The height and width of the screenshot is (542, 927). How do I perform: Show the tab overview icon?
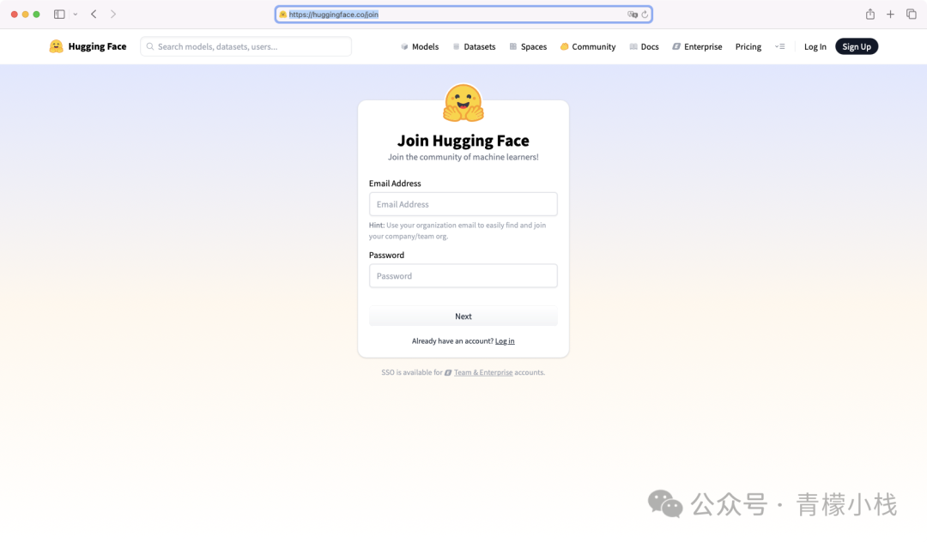coord(911,15)
